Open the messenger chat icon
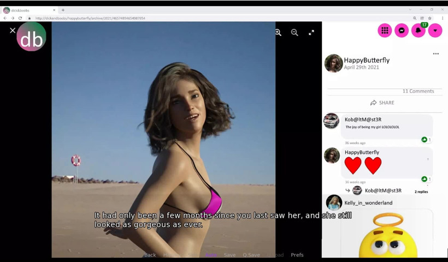This screenshot has width=448, height=262. tap(402, 30)
